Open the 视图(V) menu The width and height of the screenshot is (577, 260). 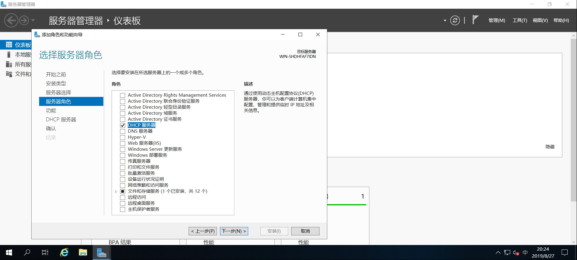[540, 20]
